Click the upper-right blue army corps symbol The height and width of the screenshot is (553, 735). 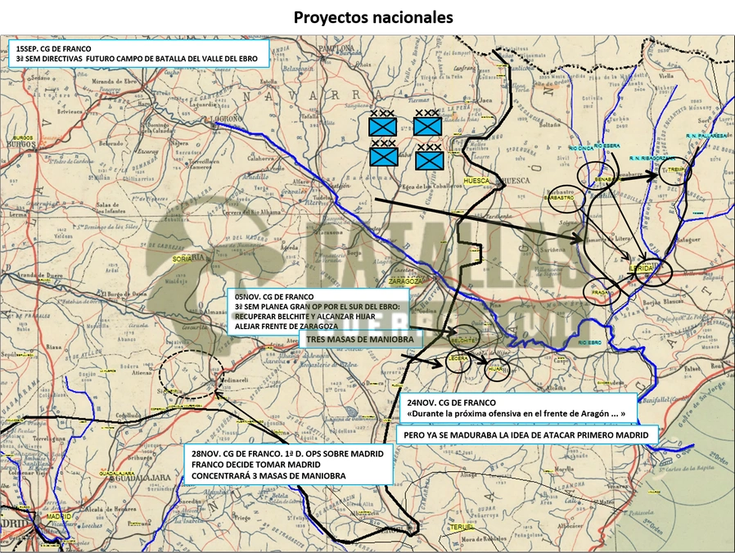tap(427, 124)
